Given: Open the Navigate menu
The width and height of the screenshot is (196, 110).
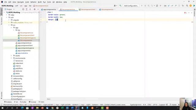Looking at the screenshot, I should [21, 2].
